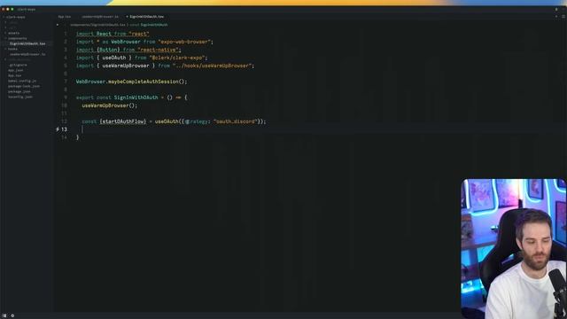
Task: Select the SignInWithOAuth.tsx editor tab
Action: click(x=146, y=17)
